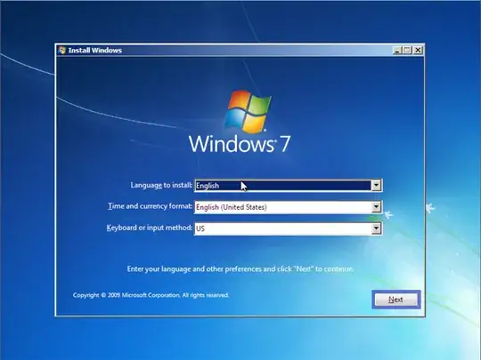481x360 pixels.
Task: Click the maximize button in title bar
Action: click(x=407, y=50)
